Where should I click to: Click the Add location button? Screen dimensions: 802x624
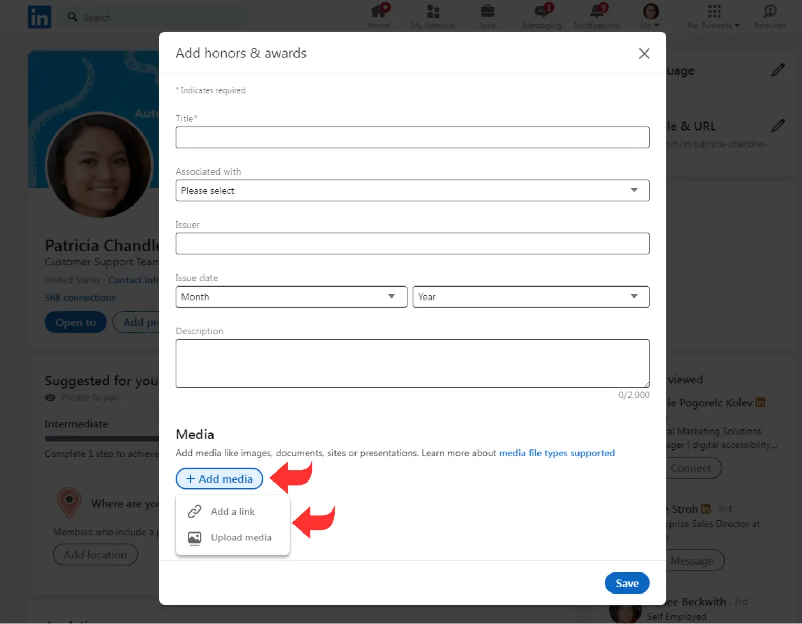click(95, 555)
